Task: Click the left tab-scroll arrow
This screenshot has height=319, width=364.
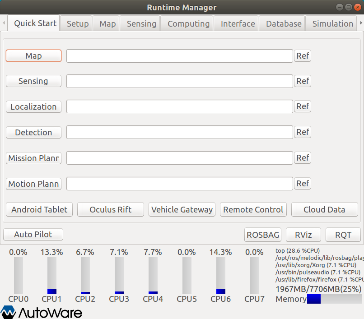Action: (x=3, y=23)
